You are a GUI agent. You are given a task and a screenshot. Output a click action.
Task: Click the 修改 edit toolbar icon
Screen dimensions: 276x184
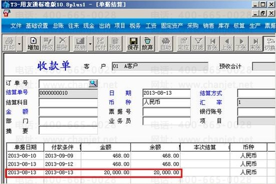click(47, 44)
